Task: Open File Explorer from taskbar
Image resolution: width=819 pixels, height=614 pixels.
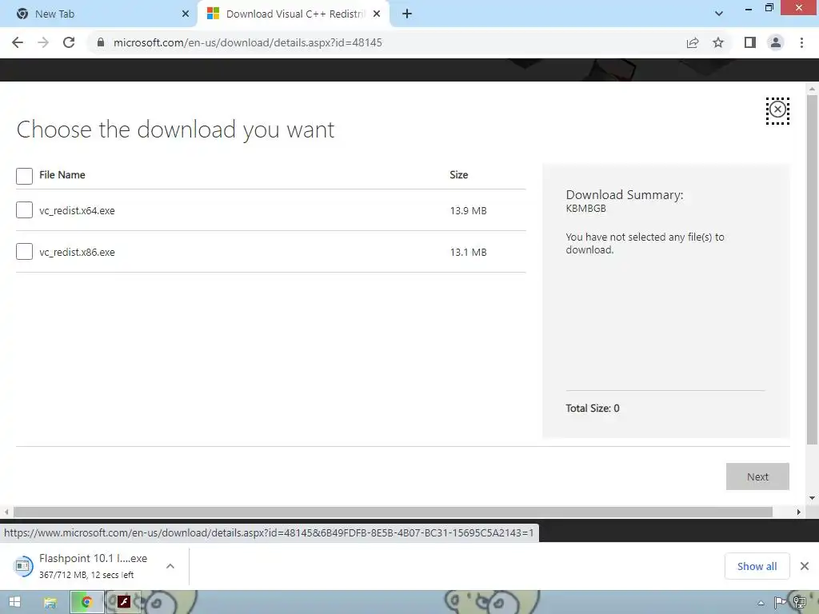Action: point(50,603)
